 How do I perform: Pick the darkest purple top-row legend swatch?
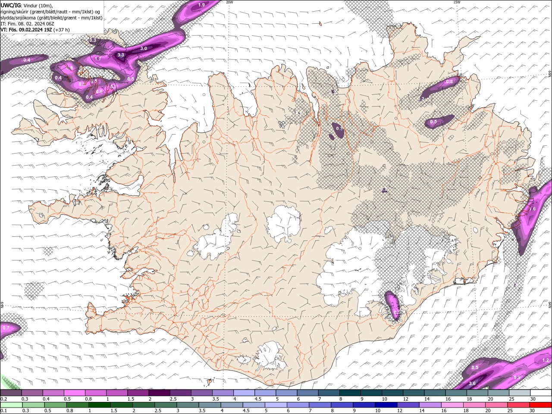[x=159, y=393]
